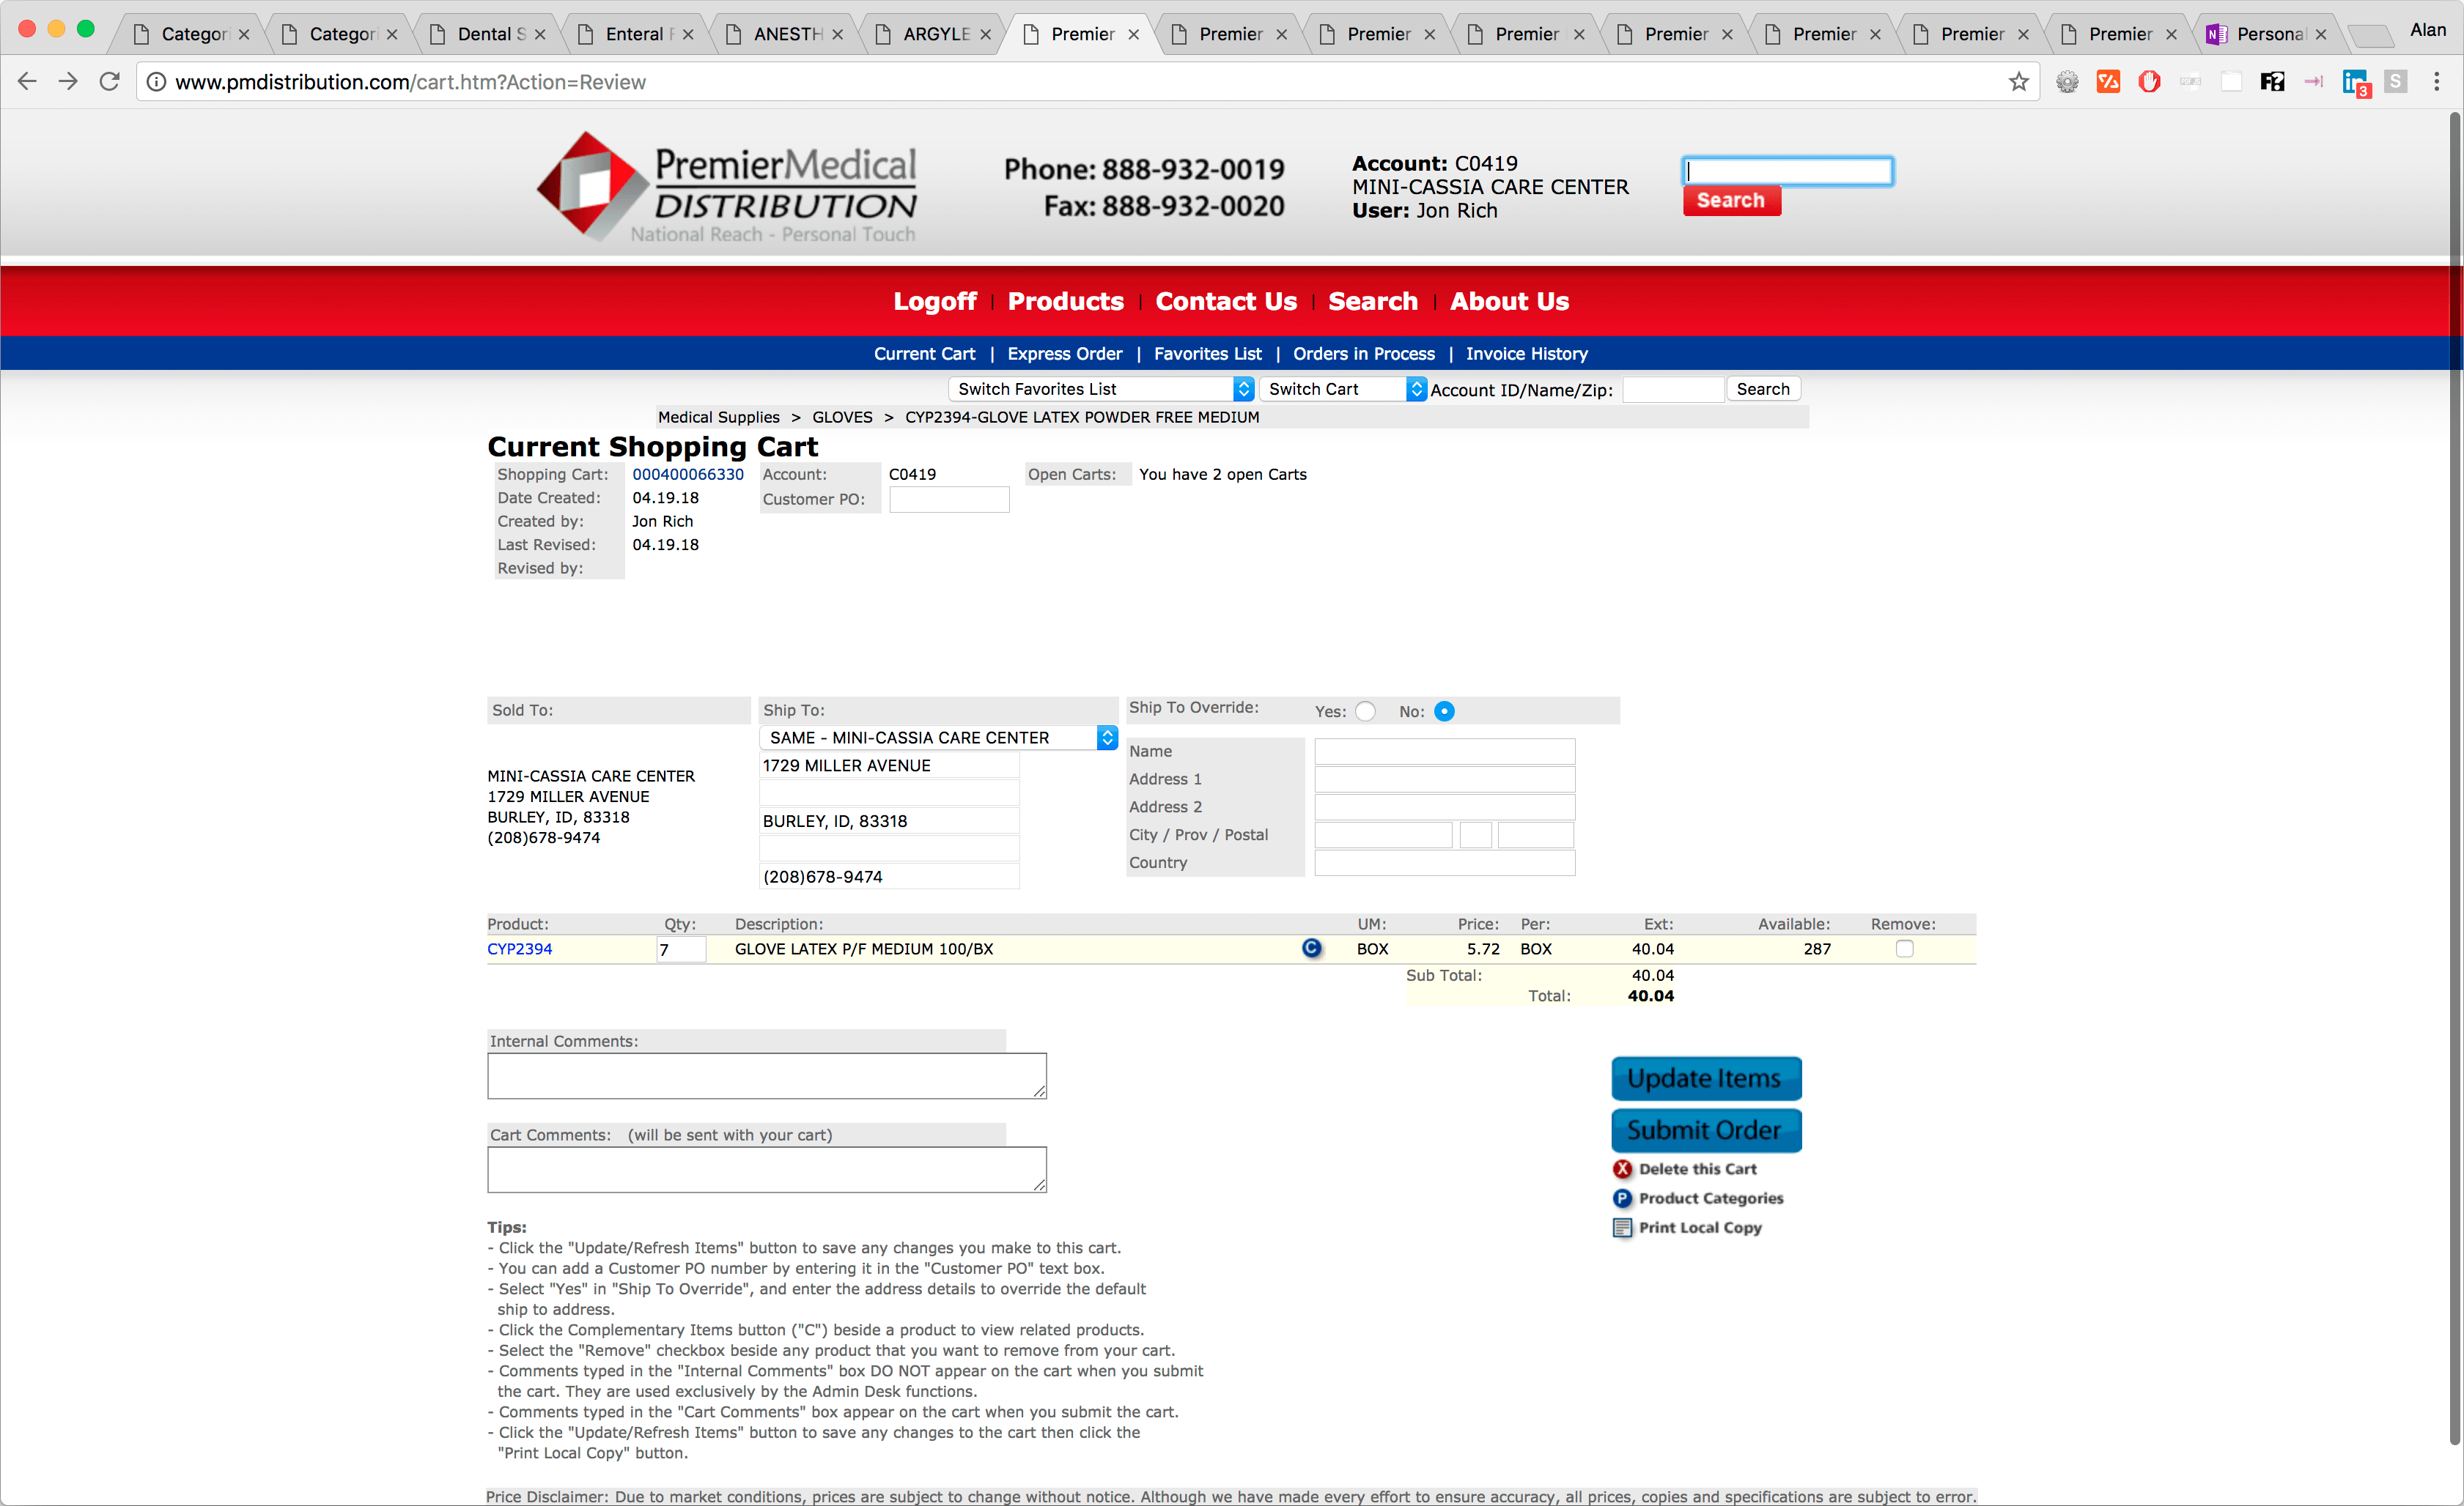Image resolution: width=2464 pixels, height=1506 pixels.
Task: Open the Switch Favorites List dropdown
Action: tap(1101, 389)
